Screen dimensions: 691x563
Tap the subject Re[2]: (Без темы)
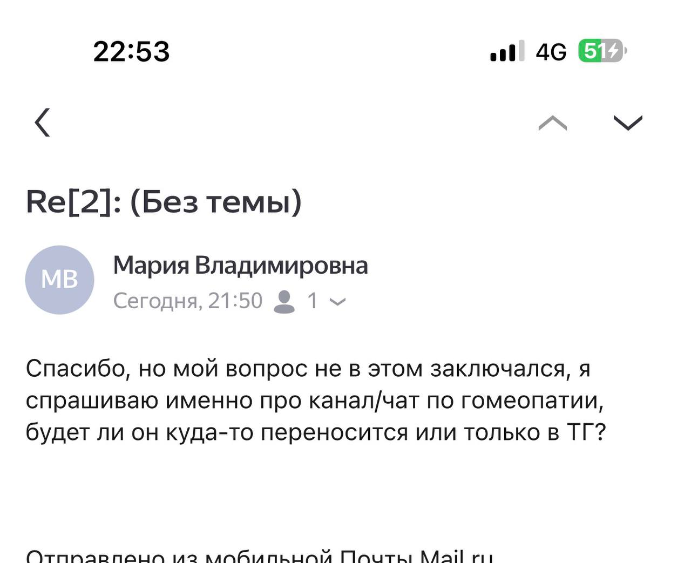(164, 202)
